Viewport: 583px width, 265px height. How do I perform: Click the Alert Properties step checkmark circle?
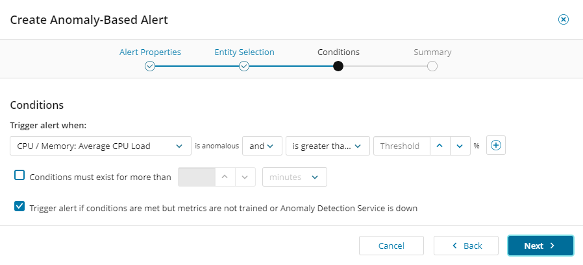[150, 66]
